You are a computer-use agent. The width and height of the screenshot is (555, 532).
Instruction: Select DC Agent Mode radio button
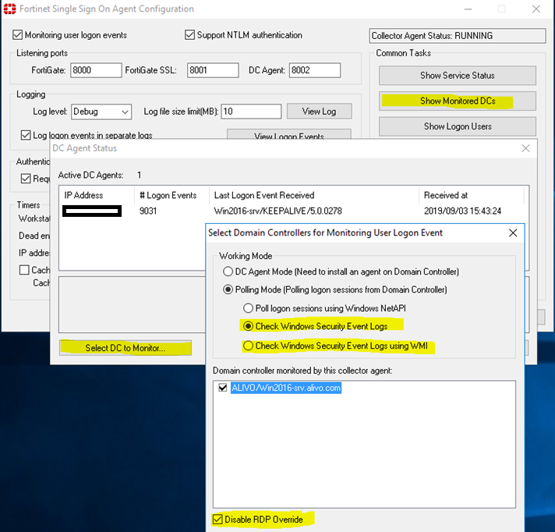(x=228, y=271)
